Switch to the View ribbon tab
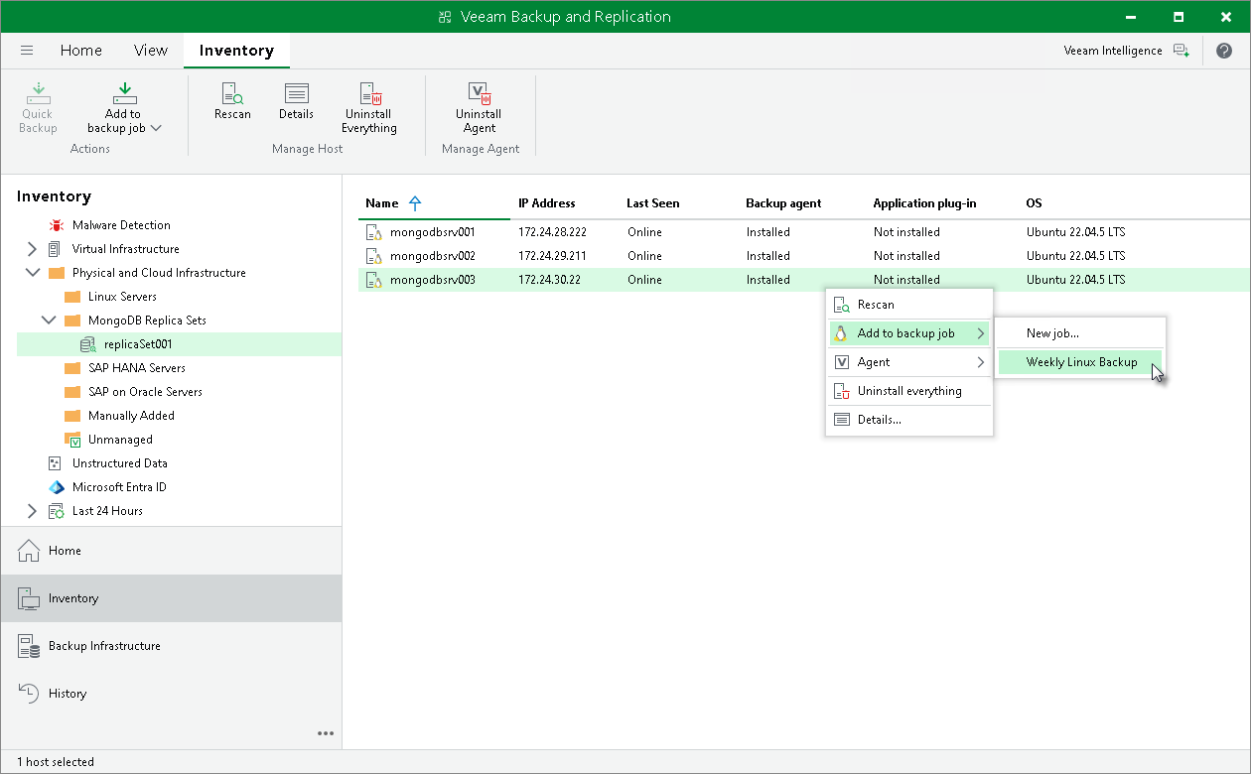This screenshot has width=1251, height=774. [151, 51]
